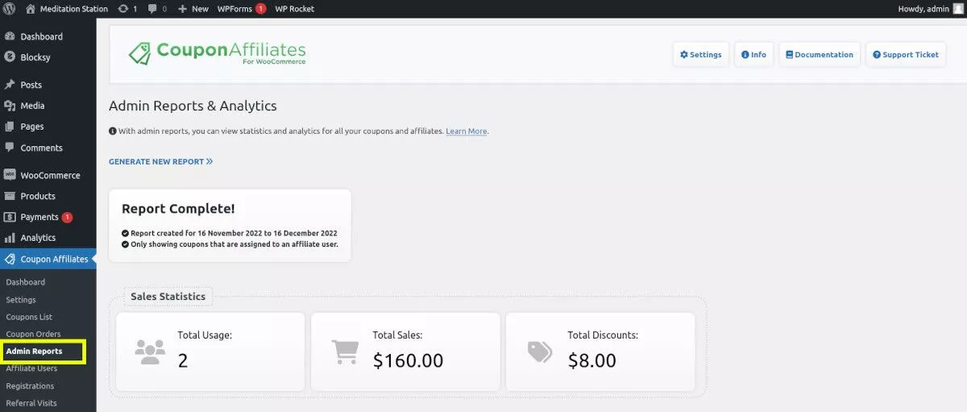Click the New plus icon
This screenshot has width=967, height=412.
pos(182,9)
